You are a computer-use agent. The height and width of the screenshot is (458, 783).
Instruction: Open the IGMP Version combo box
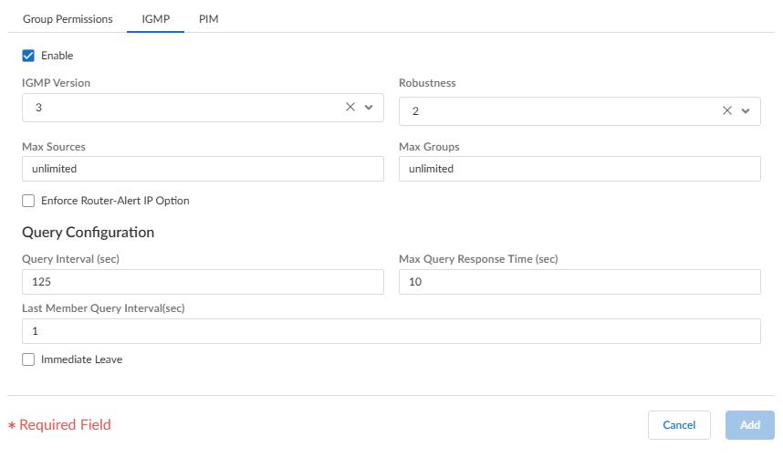pyautogui.click(x=183, y=108)
